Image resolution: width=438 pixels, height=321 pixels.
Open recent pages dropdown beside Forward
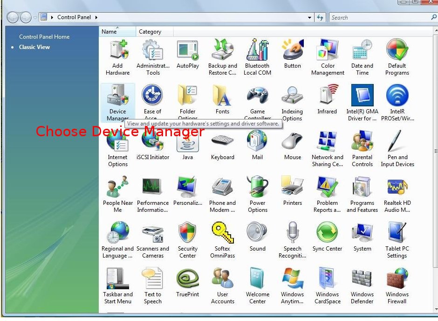click(35, 18)
